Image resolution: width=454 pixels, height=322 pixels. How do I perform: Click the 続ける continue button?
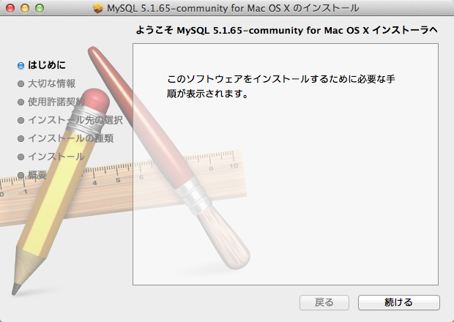click(398, 302)
